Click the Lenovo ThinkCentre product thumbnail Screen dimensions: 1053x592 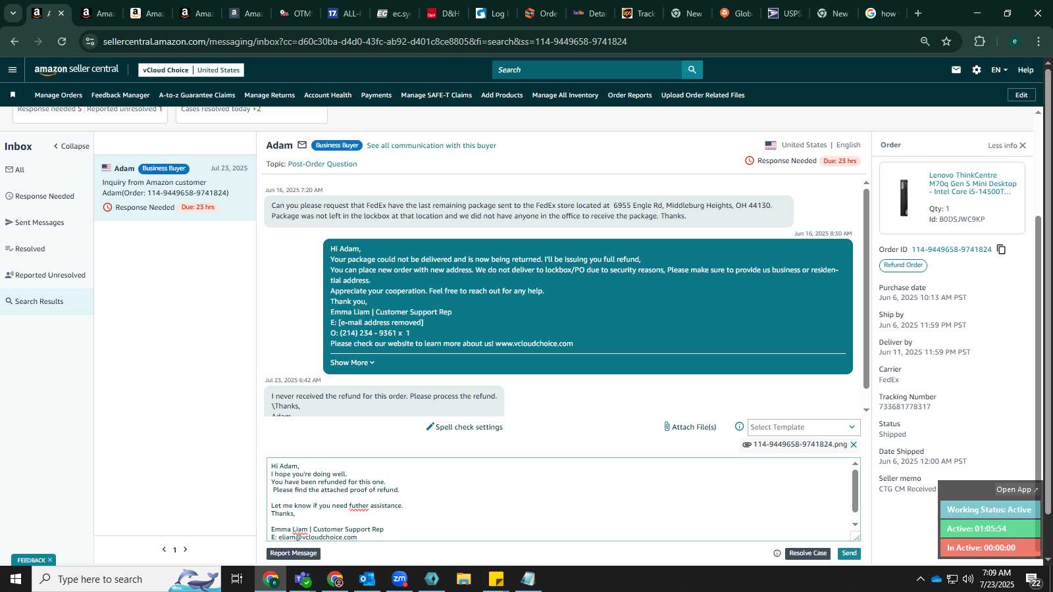coord(904,197)
